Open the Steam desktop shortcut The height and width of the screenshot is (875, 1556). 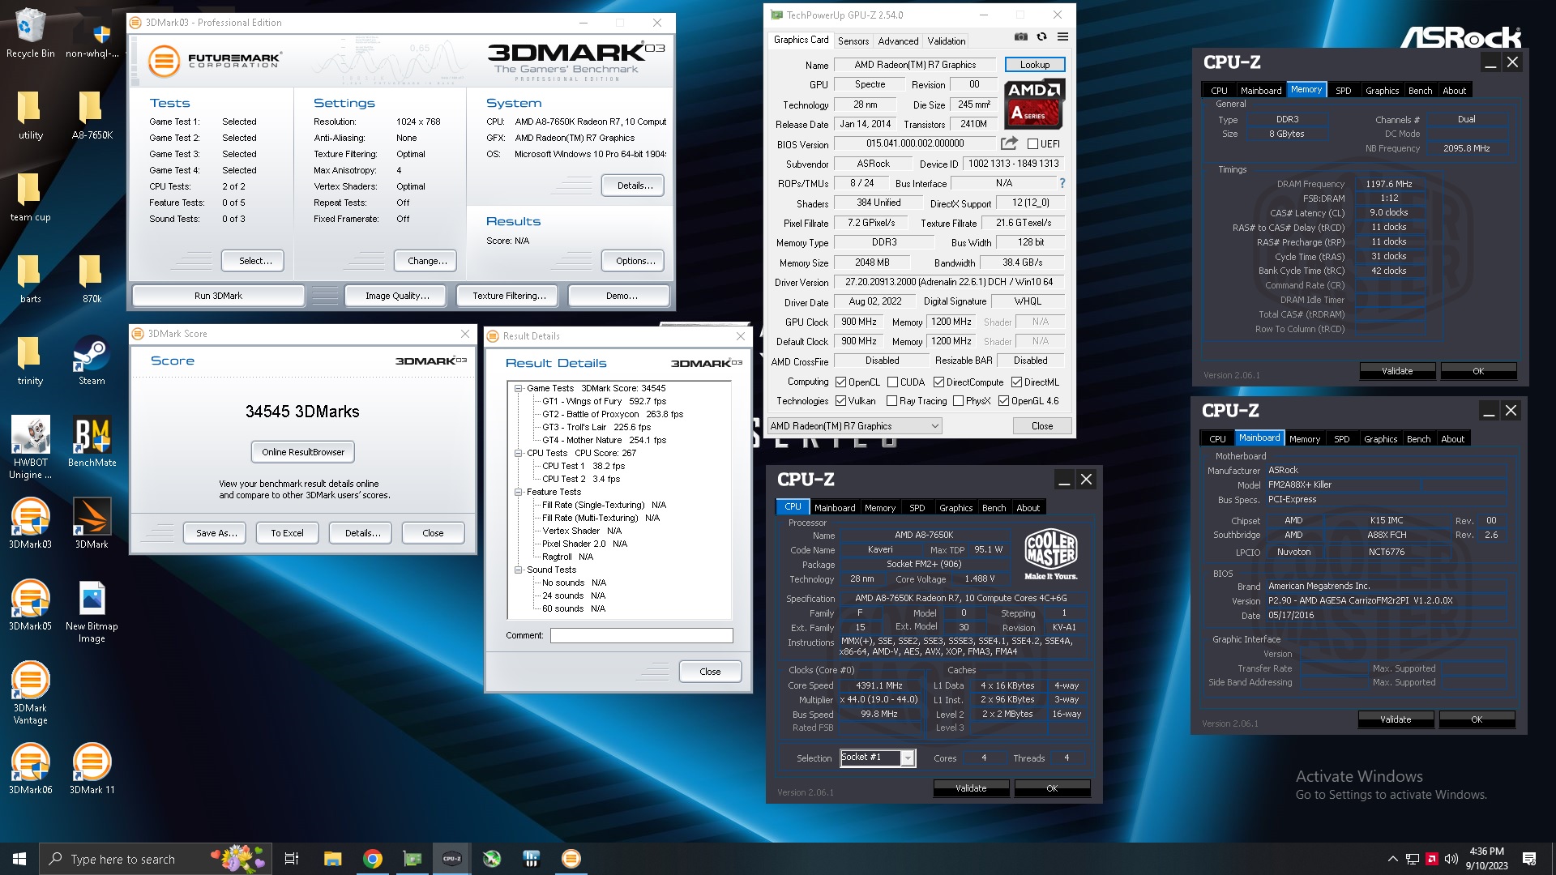click(x=92, y=361)
